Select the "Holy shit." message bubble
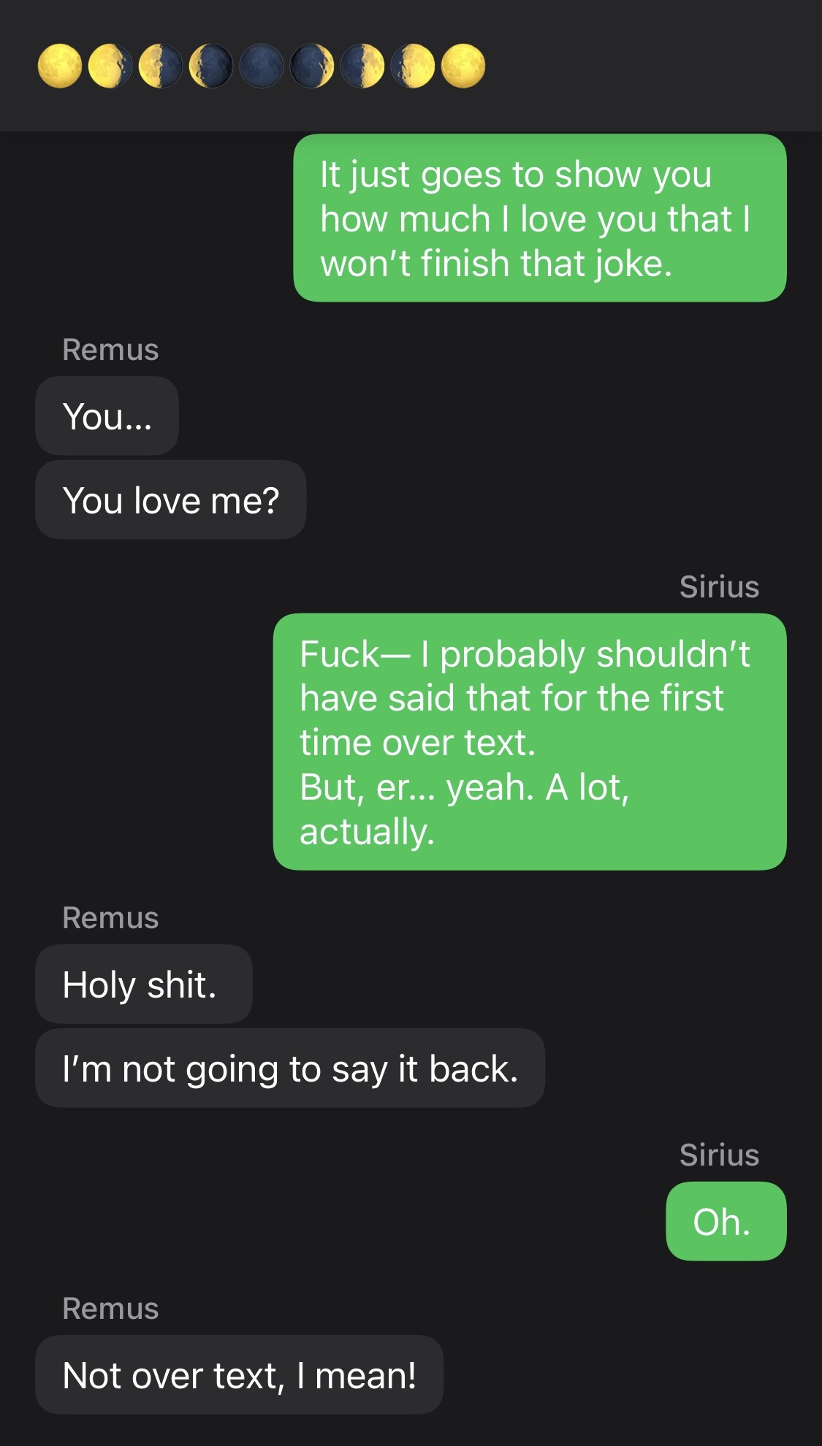Image resolution: width=822 pixels, height=1446 pixels. [x=144, y=984]
